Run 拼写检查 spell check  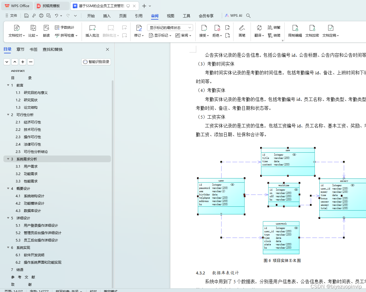(66, 35)
